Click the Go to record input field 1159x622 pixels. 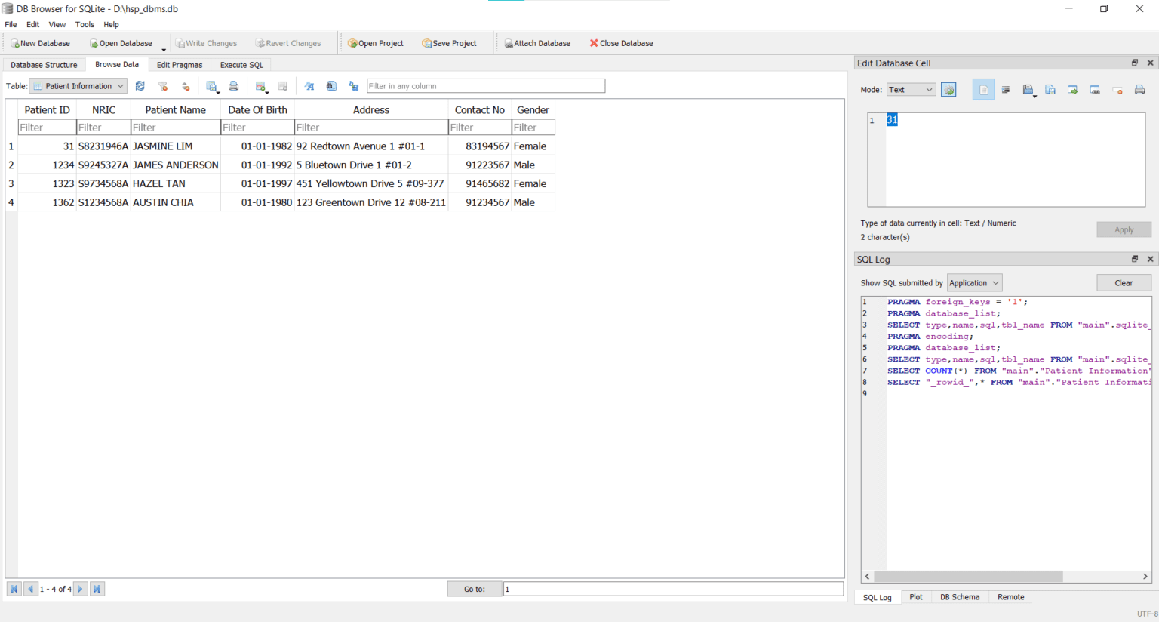[673, 588]
